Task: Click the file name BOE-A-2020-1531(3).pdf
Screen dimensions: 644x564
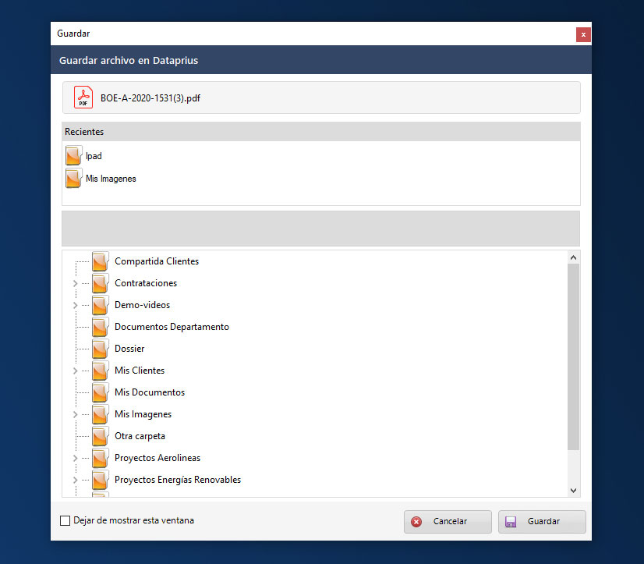Action: (150, 98)
